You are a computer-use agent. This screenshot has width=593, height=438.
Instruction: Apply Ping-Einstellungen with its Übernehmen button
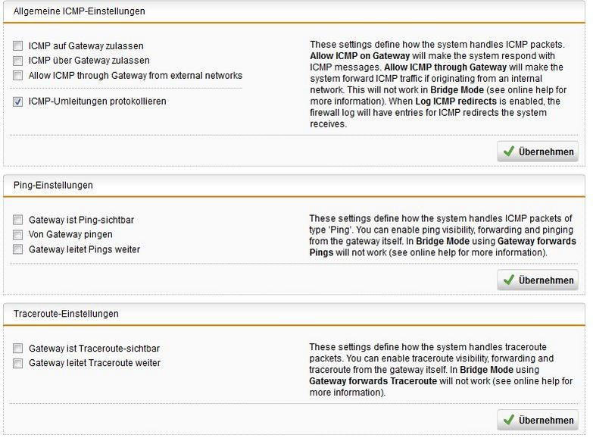click(x=538, y=280)
